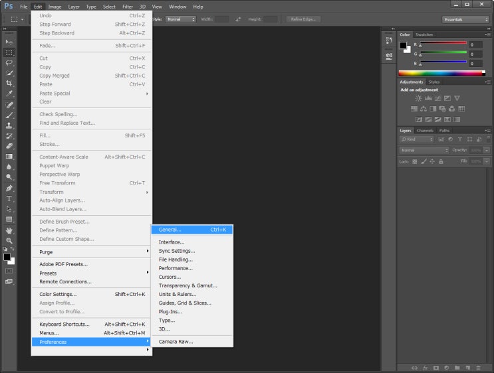Swap foreground and background colors

click(x=12, y=249)
